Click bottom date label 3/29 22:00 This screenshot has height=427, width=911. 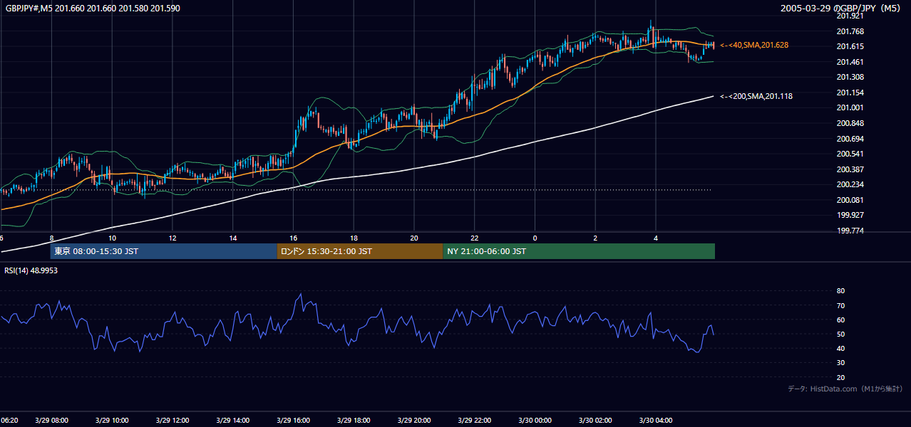(474, 421)
